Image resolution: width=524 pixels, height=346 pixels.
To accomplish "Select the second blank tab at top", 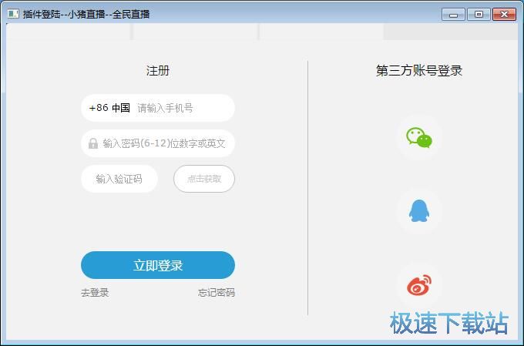I will click(x=196, y=32).
